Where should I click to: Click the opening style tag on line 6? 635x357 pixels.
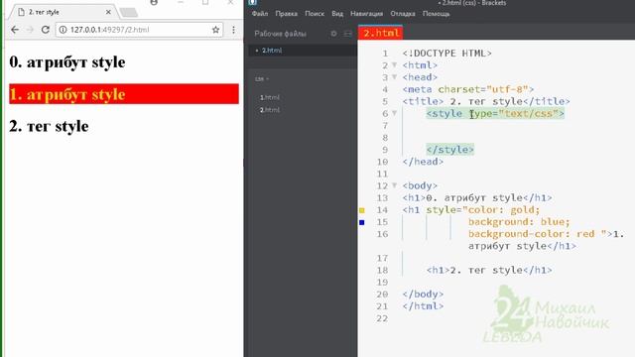pyautogui.click(x=495, y=113)
